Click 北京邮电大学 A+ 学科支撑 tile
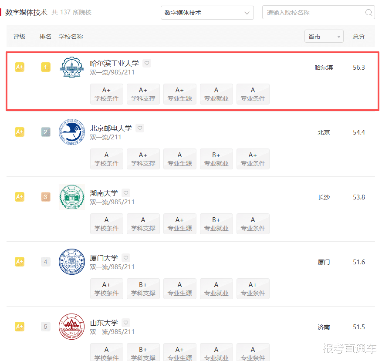The width and height of the screenshot is (382, 361). tap(143, 159)
